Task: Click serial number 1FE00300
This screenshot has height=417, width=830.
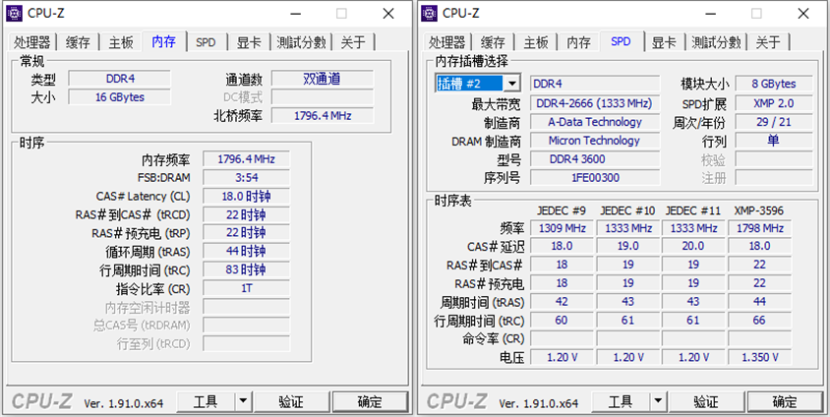Action: click(595, 178)
